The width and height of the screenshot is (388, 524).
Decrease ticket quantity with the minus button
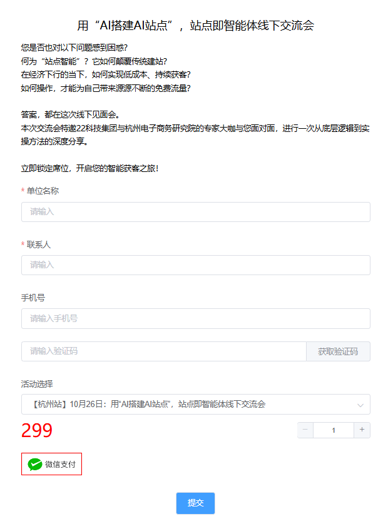(305, 430)
